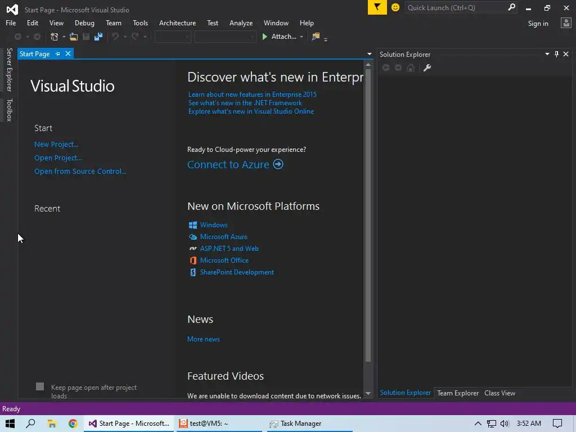Open the Solution Explorer window position dropdown
576x432 pixels.
547,54
